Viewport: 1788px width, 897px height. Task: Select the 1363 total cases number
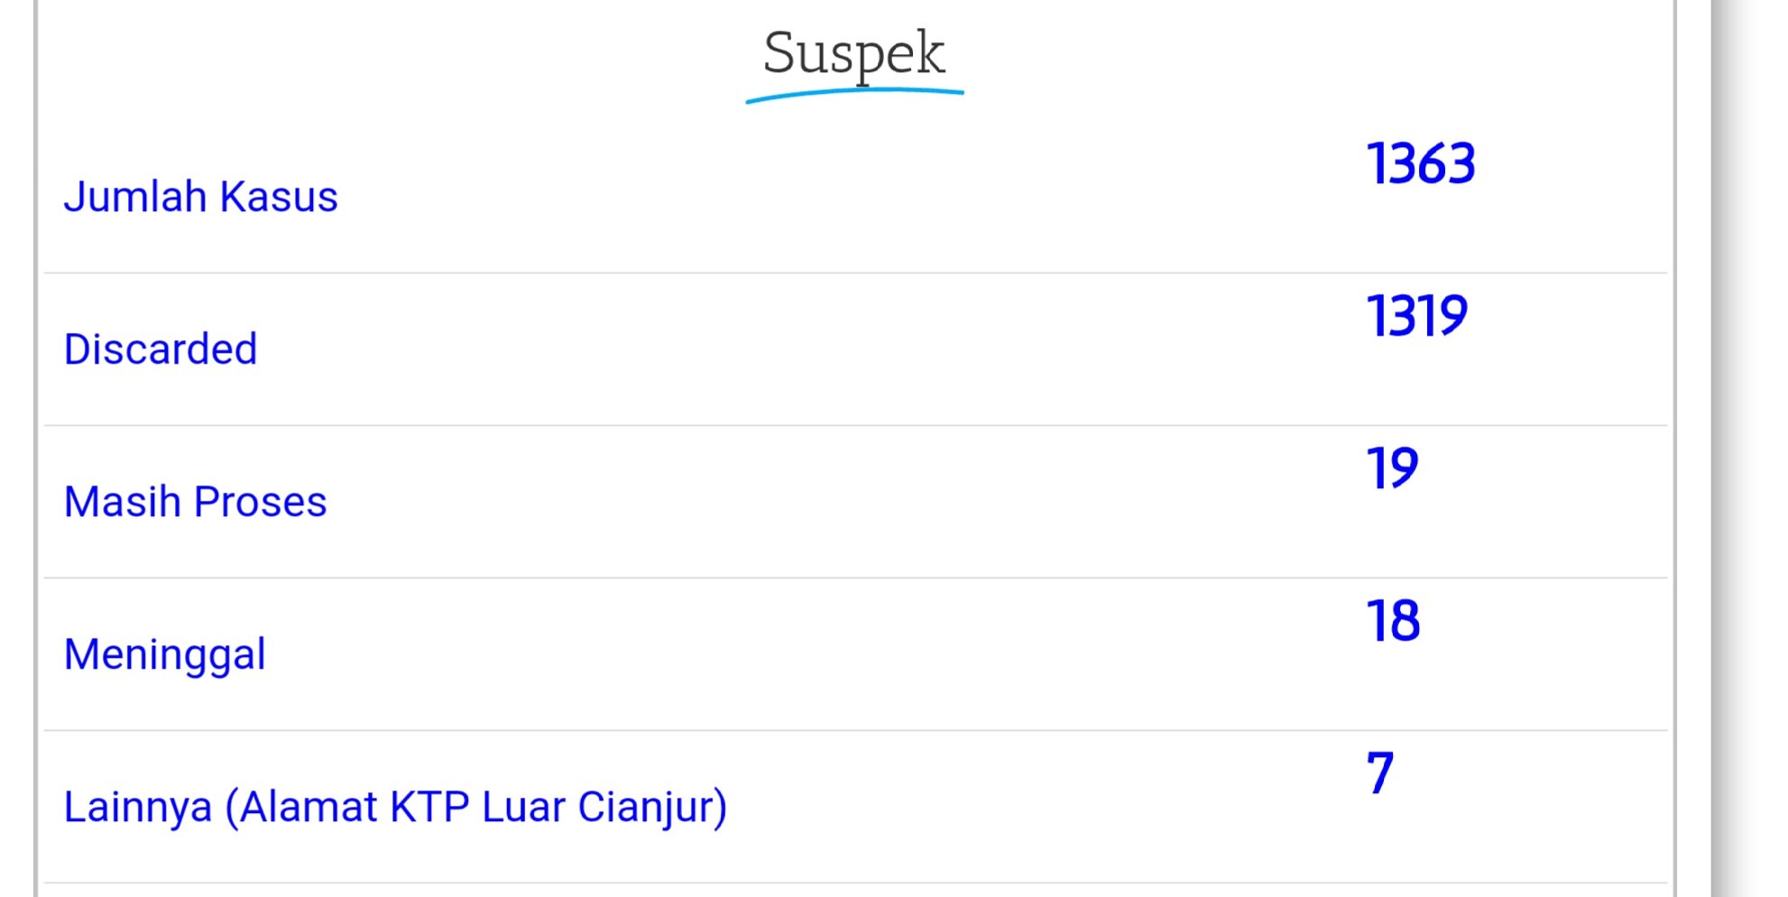point(1421,163)
